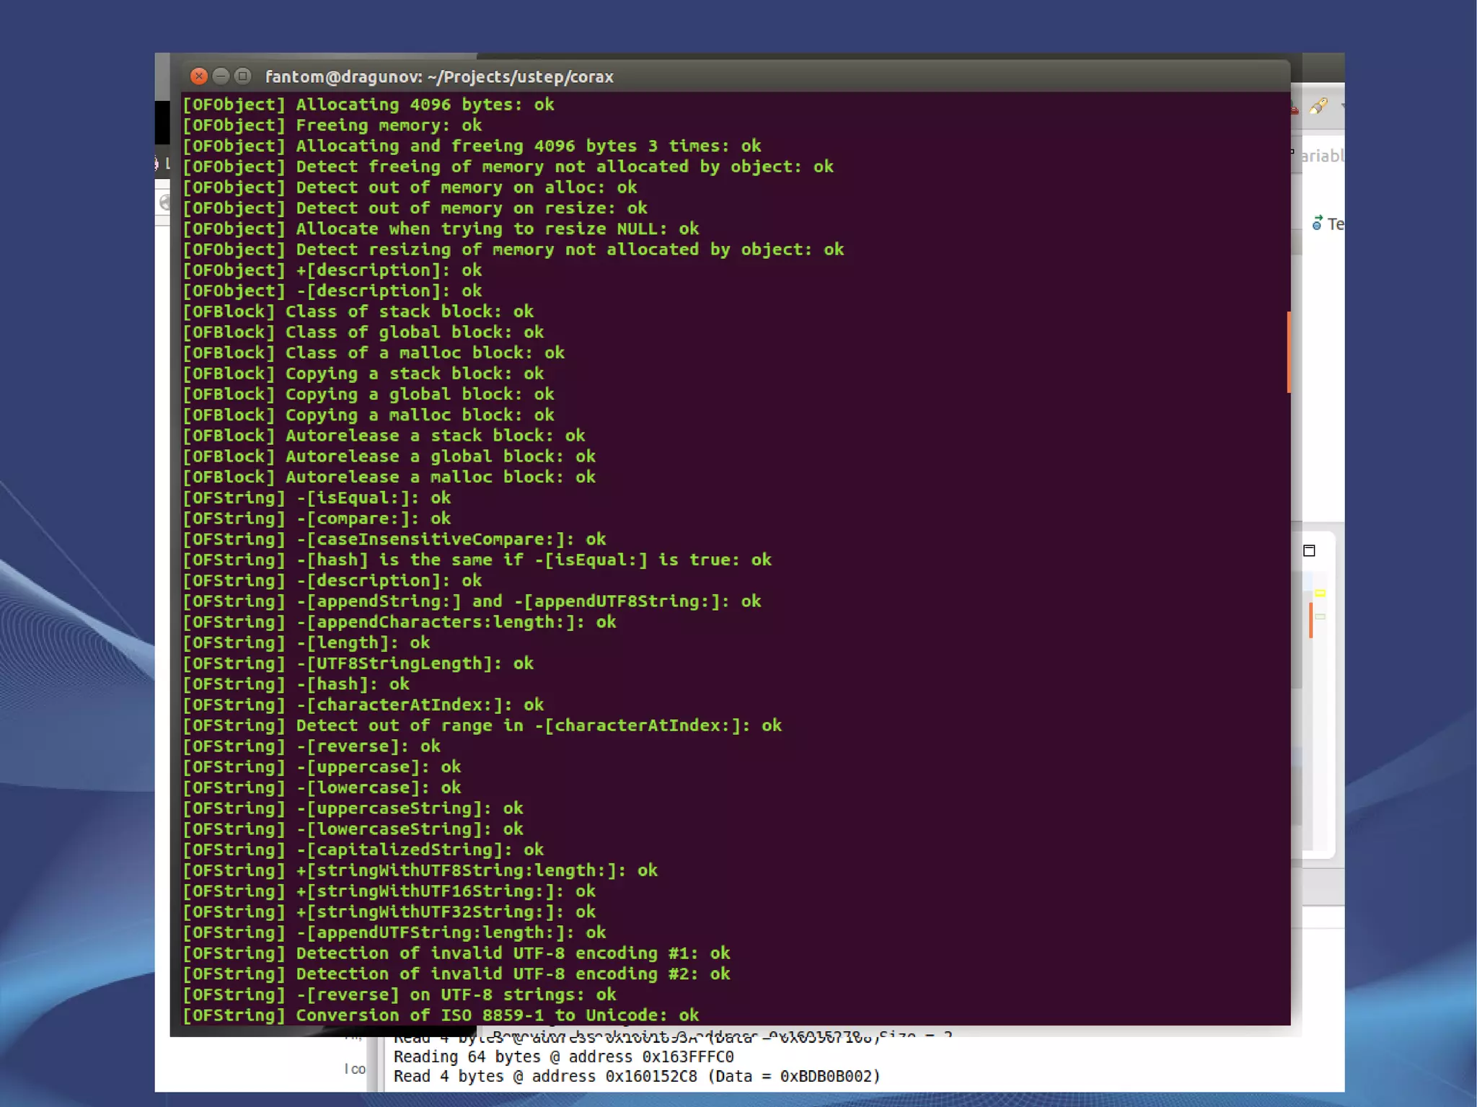Screen dimensions: 1477x1107
Task: Click the pen marker toolbar icon
Action: (x=1318, y=107)
